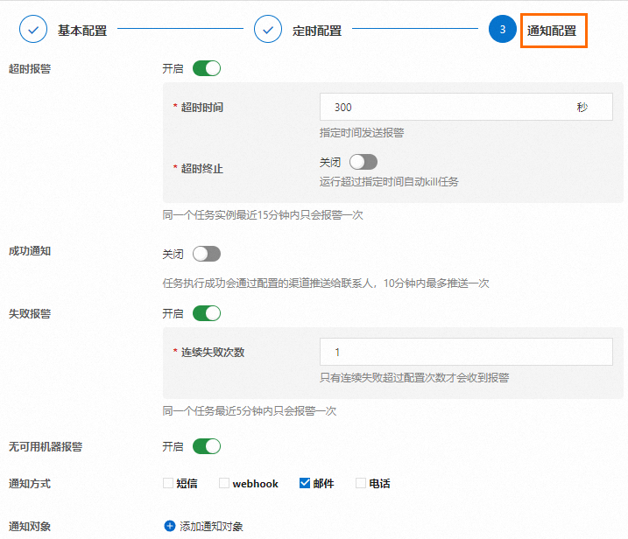The image size is (628, 539).
Task: Click the 开启 text beside 失败报警 switch
Action: pos(173,314)
